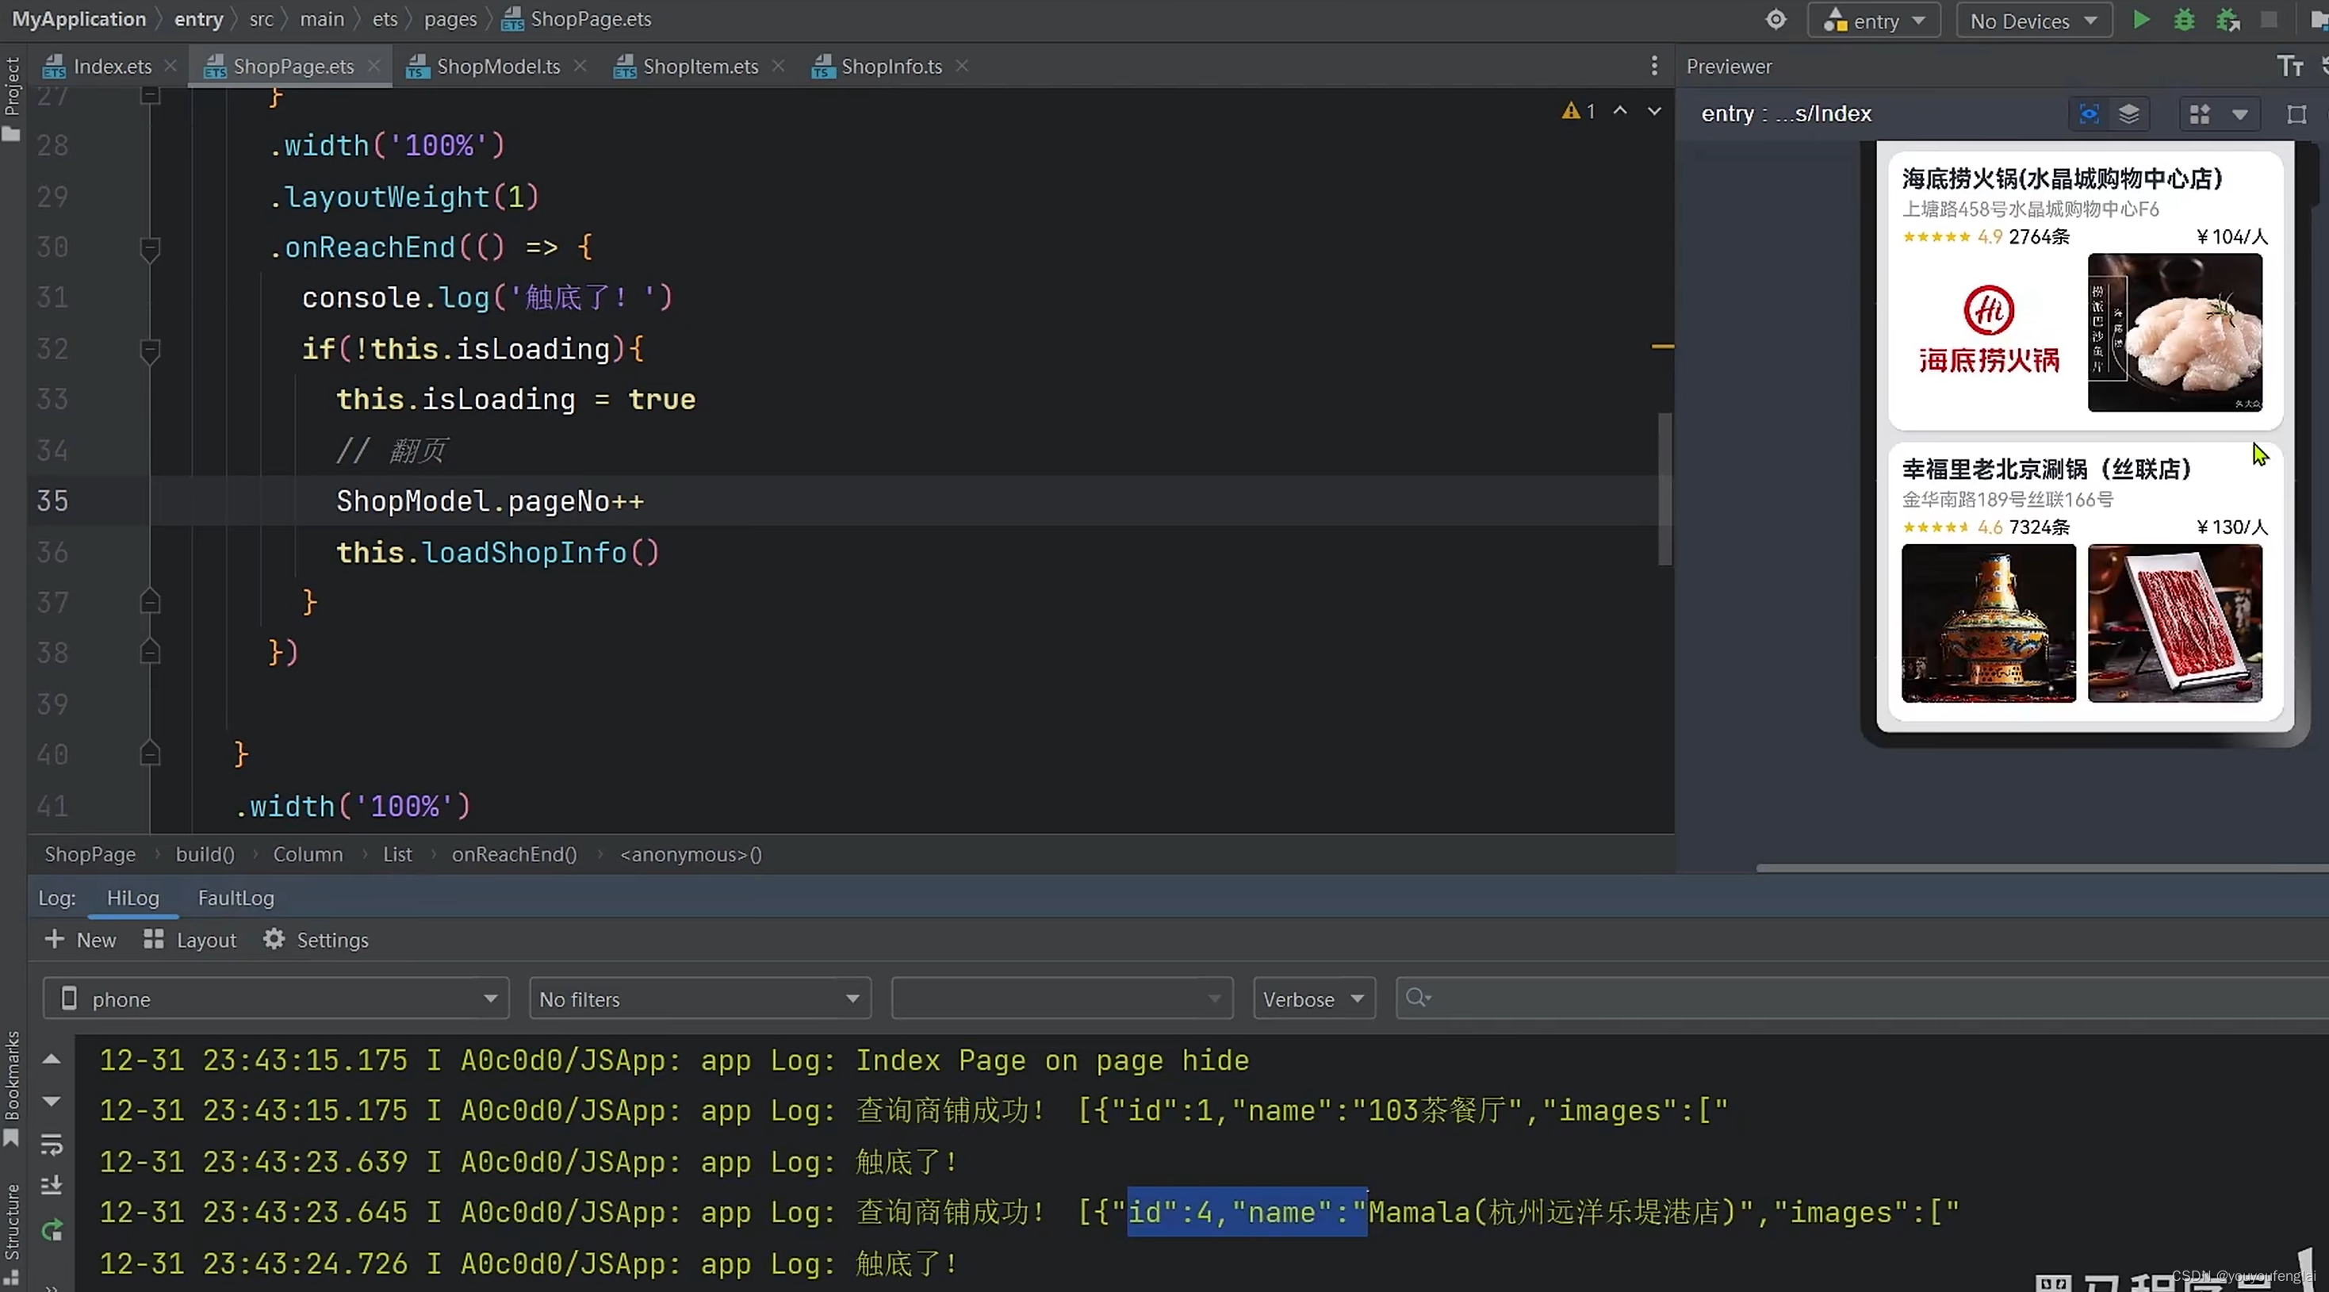Switch to the FaultLog tab
Screen dimensions: 2329x1292
pos(236,897)
